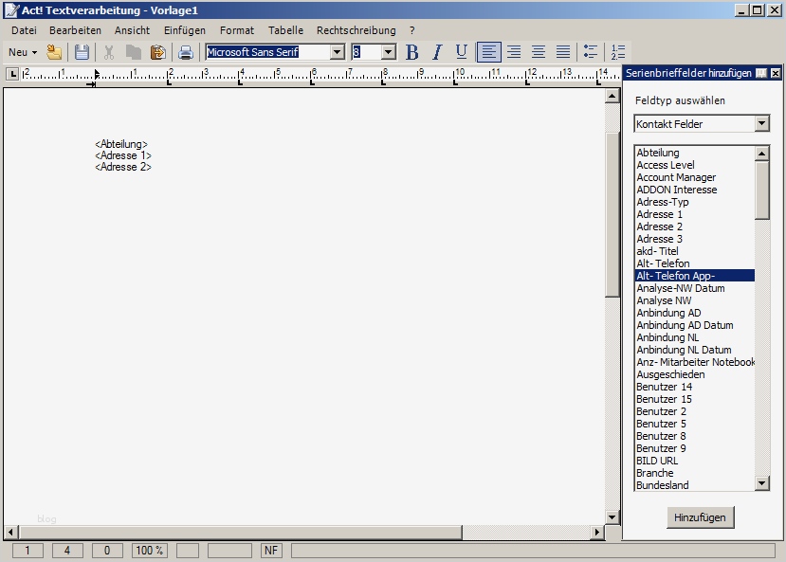The height and width of the screenshot is (562, 786).
Task: Click document vertical scroll up arrow
Action: point(612,96)
